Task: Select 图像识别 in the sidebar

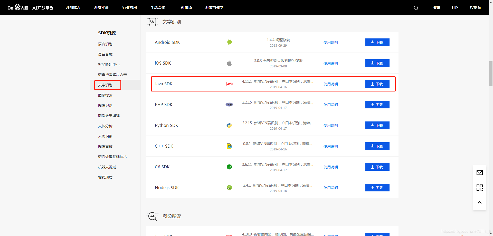Action: pos(105,106)
